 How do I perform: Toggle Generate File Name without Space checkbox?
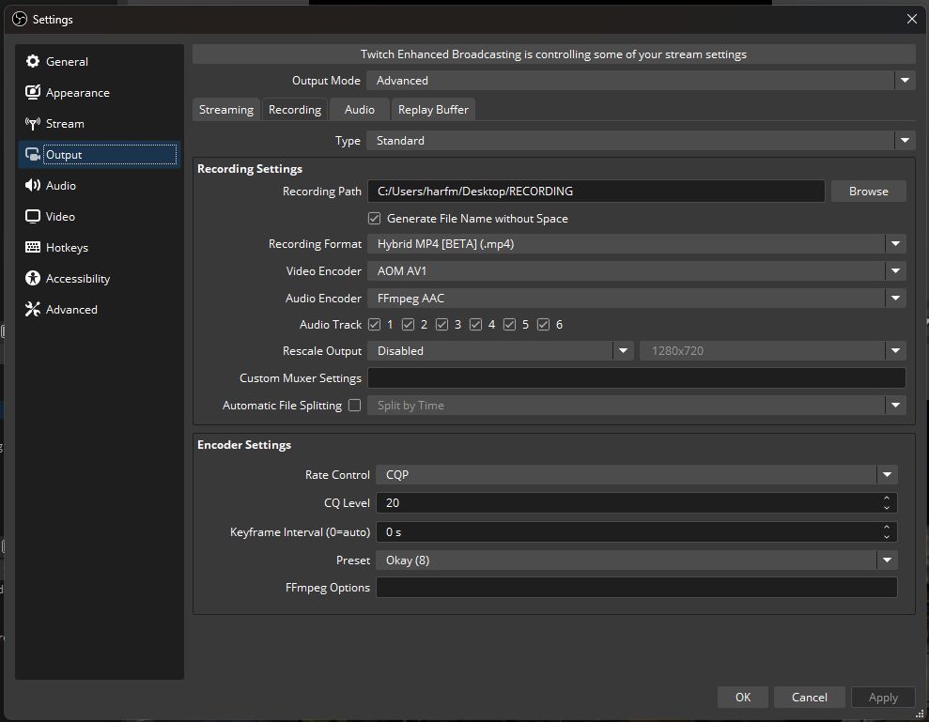375,219
